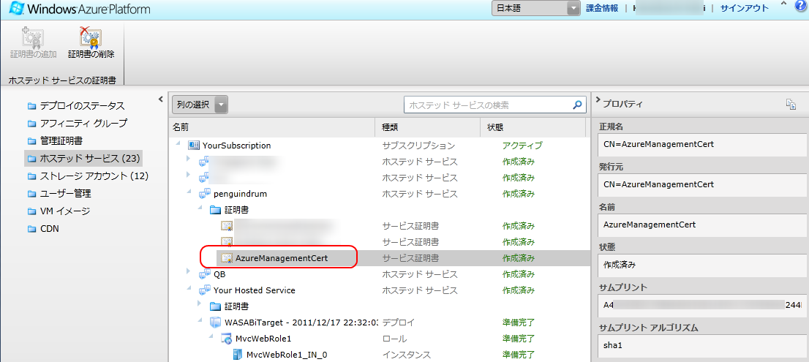Click the 証明書 folder icon under Your Hosted Service
This screenshot has width=809, height=362.
pos(215,306)
